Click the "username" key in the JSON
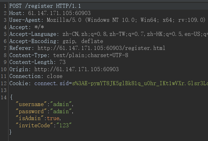 click(x=31, y=104)
